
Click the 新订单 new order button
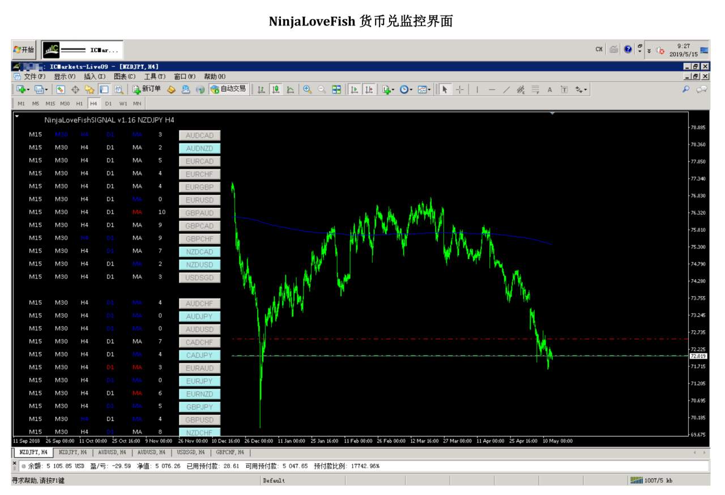point(147,89)
